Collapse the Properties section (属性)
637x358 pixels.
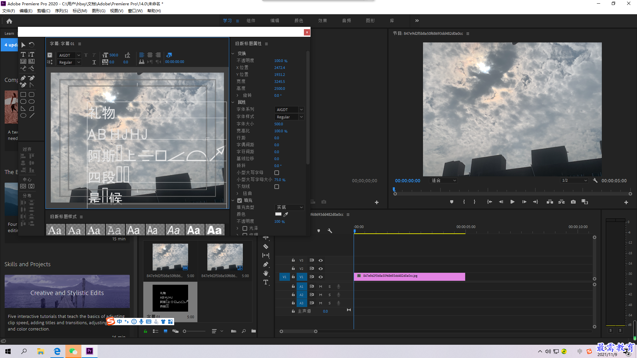click(x=233, y=102)
